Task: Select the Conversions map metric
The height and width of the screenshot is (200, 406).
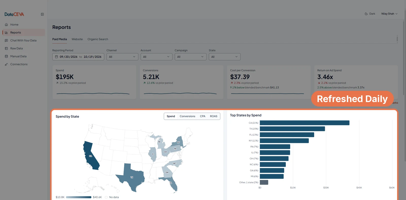Action: pyautogui.click(x=188, y=116)
